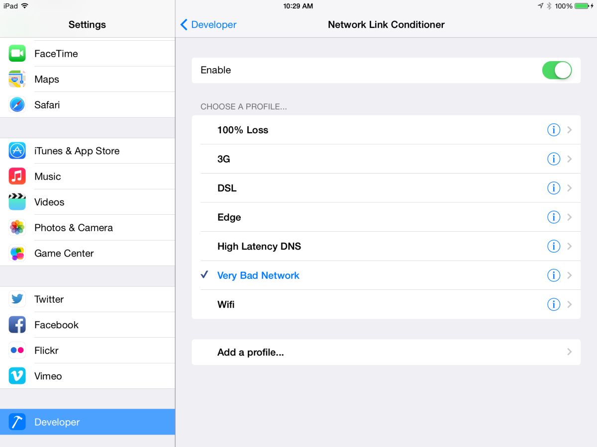Open iTunes & App Store settings

point(88,151)
